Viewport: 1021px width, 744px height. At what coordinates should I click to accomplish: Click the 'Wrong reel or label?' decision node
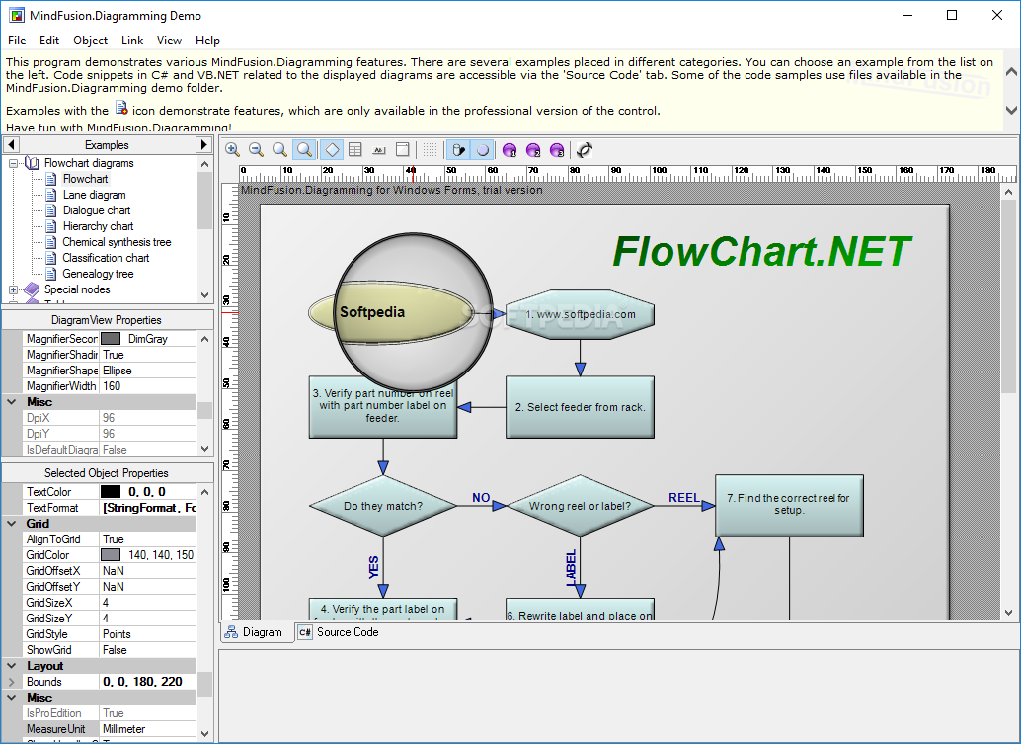tap(580, 506)
